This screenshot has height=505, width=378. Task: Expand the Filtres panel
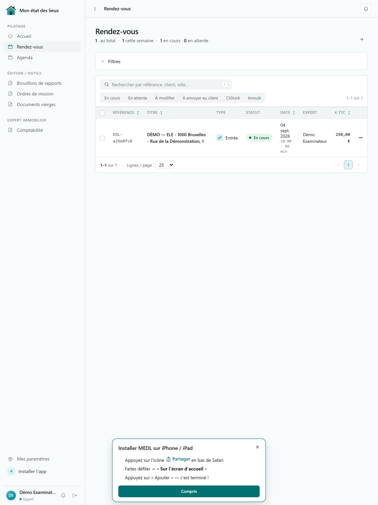tap(231, 61)
